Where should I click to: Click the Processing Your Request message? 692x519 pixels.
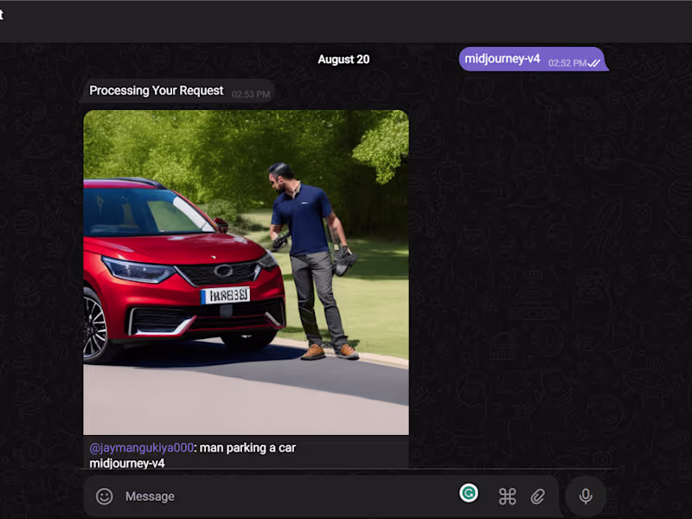pos(177,92)
